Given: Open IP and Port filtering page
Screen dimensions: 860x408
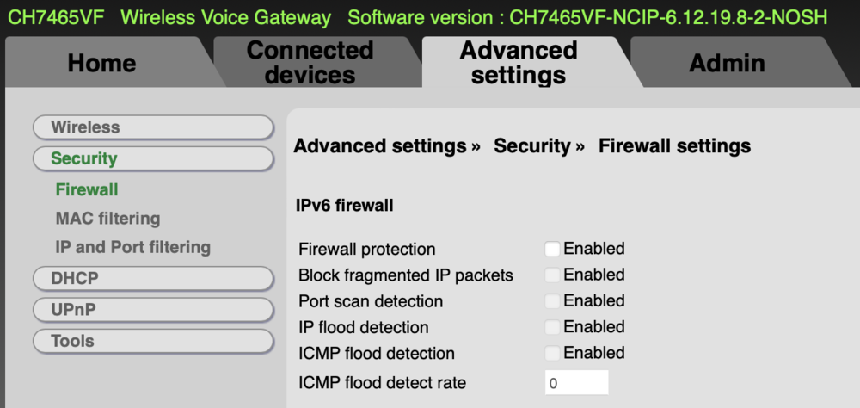Looking at the screenshot, I should [132, 247].
